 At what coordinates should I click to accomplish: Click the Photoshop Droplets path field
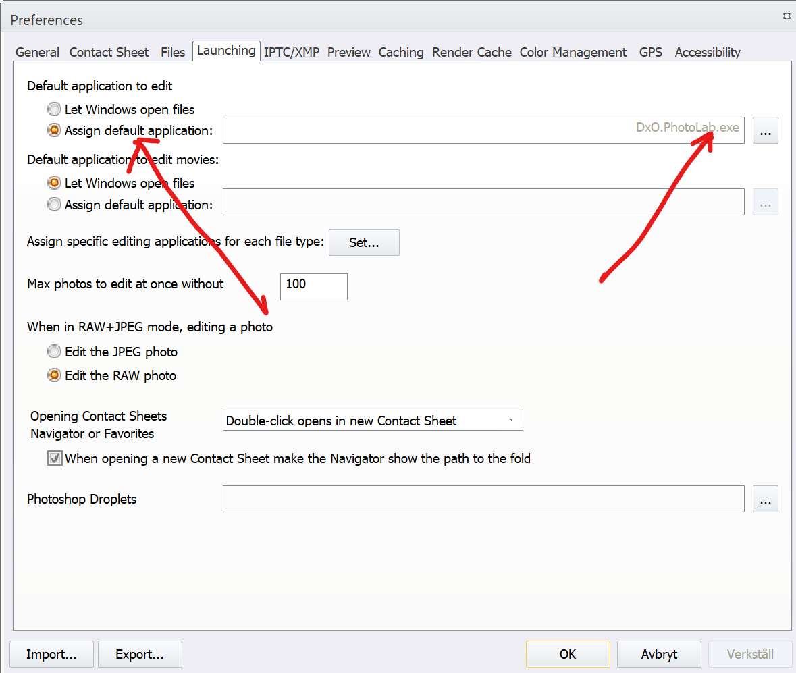(483, 500)
